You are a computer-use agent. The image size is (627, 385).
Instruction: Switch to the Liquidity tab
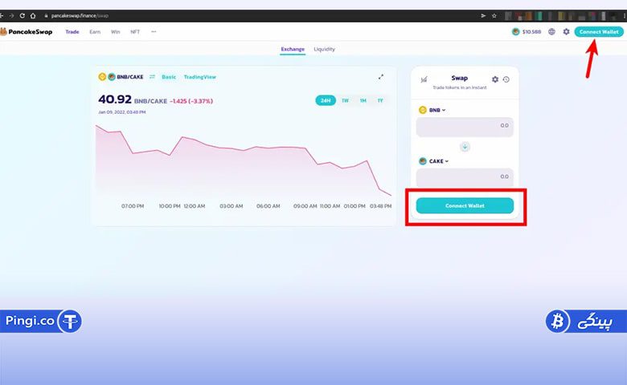point(324,49)
